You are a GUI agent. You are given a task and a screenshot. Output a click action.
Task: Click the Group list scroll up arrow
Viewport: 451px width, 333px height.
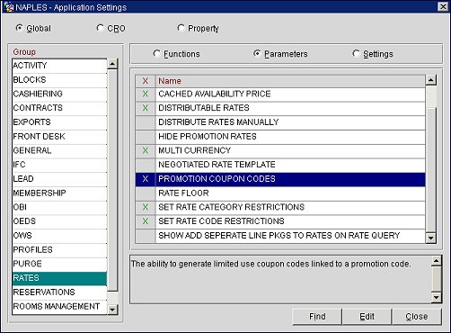112,64
